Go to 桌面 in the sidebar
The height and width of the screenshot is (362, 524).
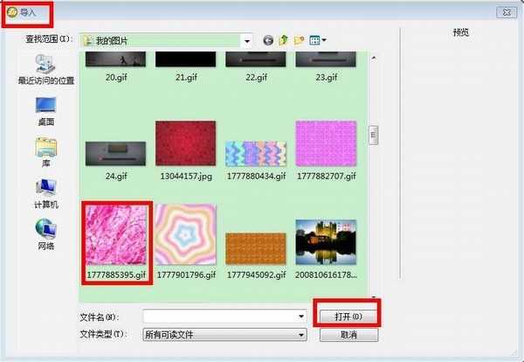pyautogui.click(x=45, y=110)
